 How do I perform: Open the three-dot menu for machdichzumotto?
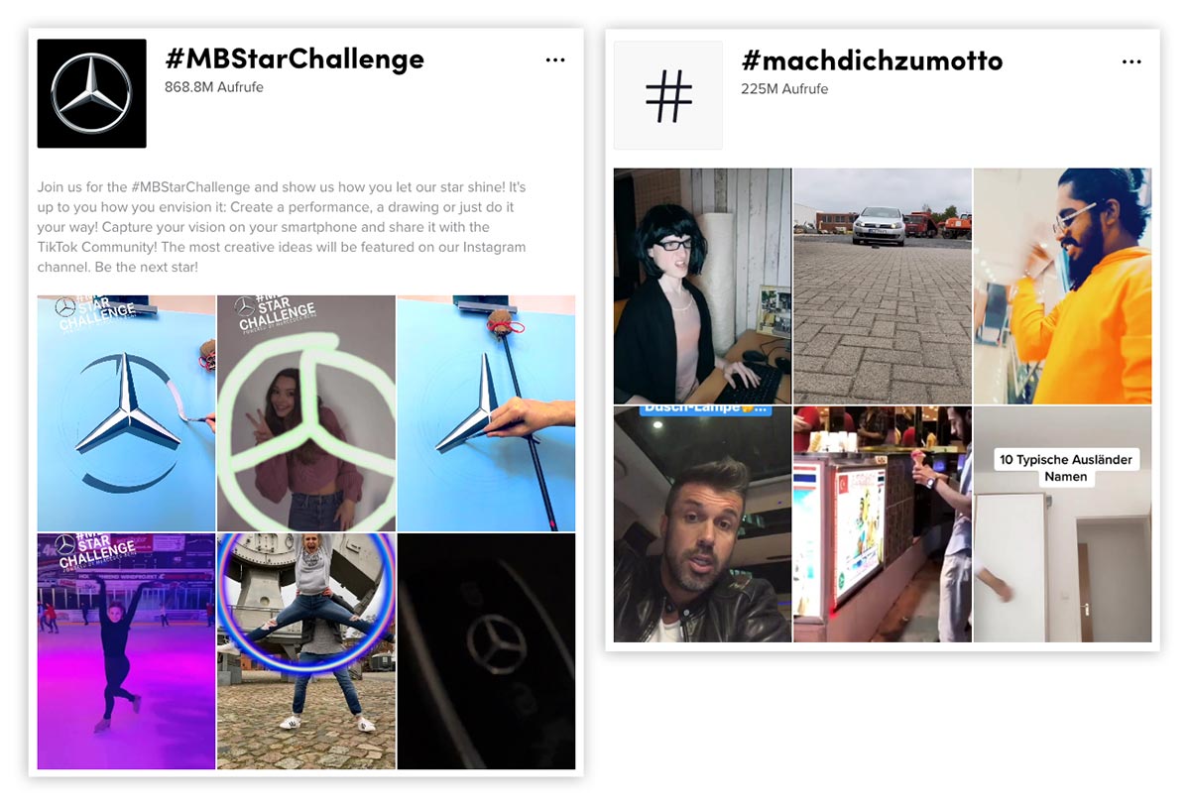pos(1131,61)
